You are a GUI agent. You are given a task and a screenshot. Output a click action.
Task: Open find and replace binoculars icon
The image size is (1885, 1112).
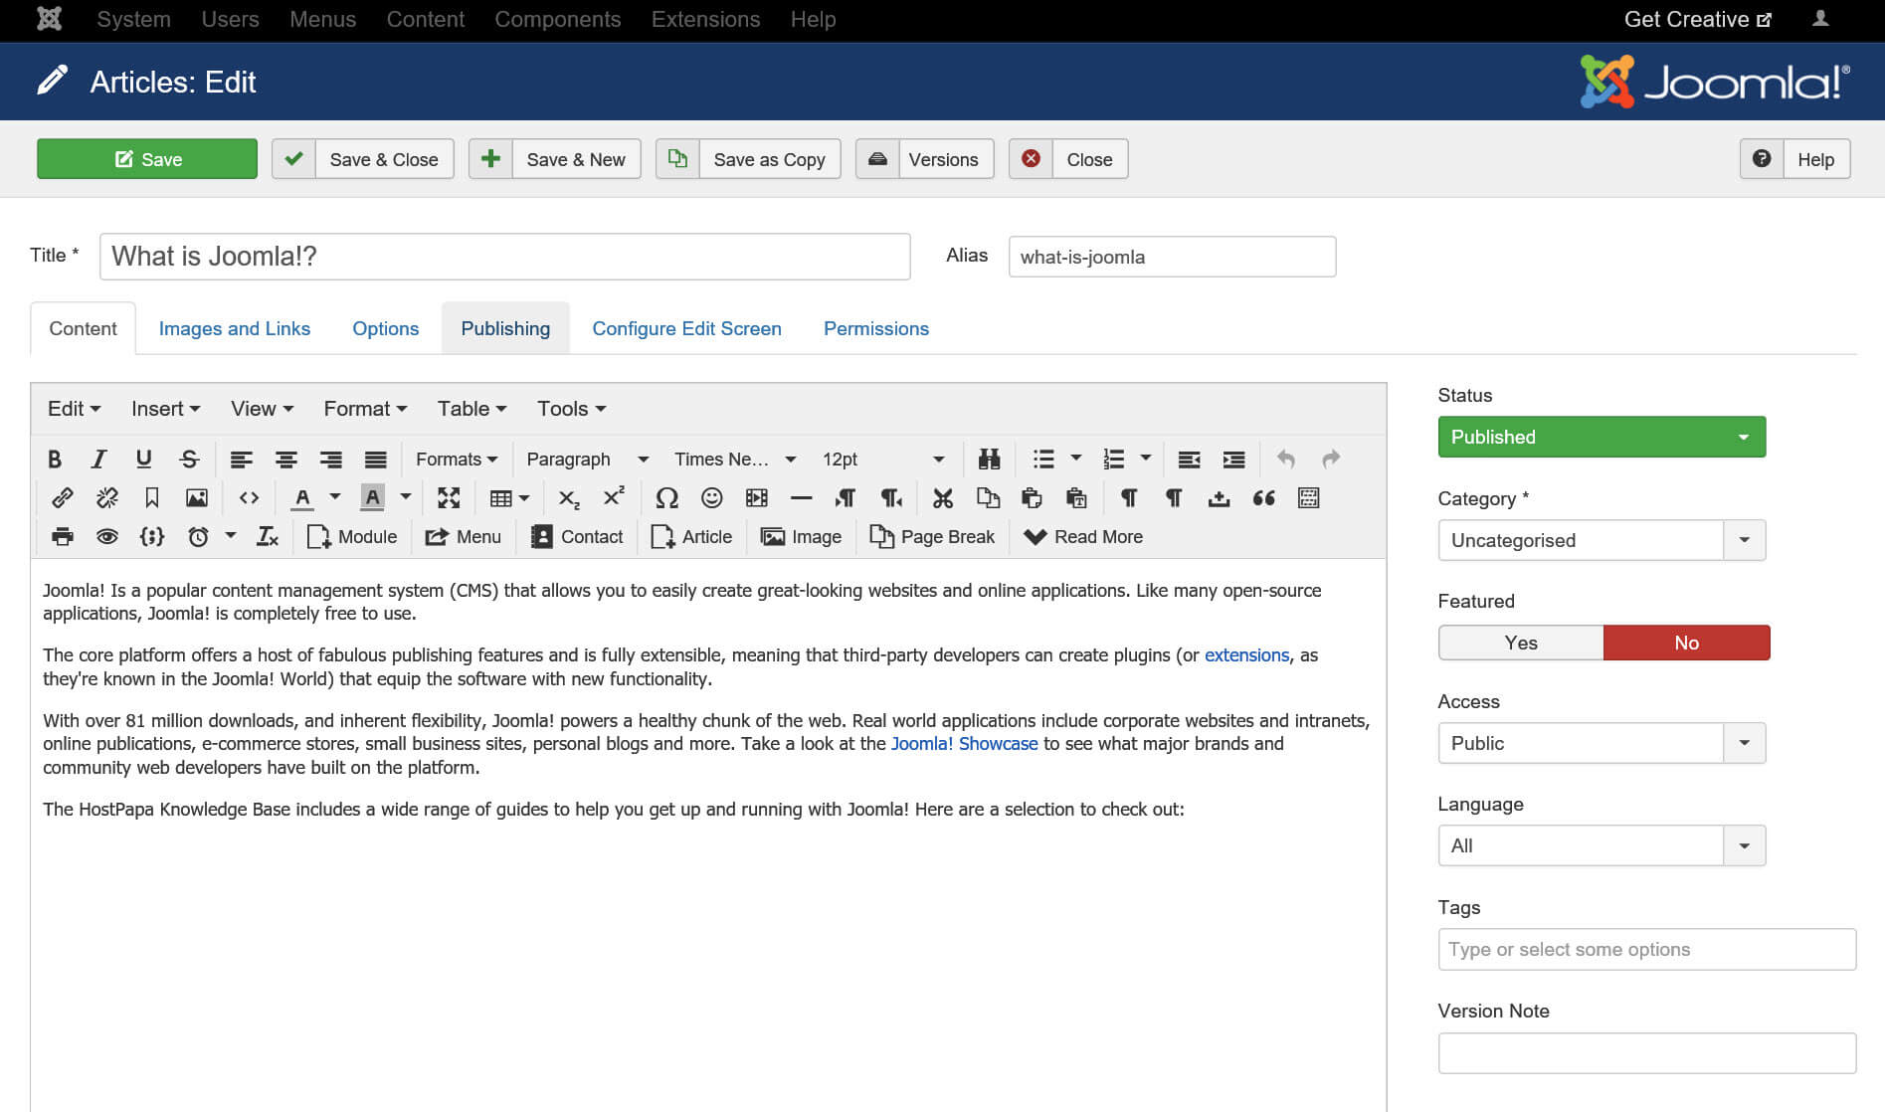tap(989, 459)
